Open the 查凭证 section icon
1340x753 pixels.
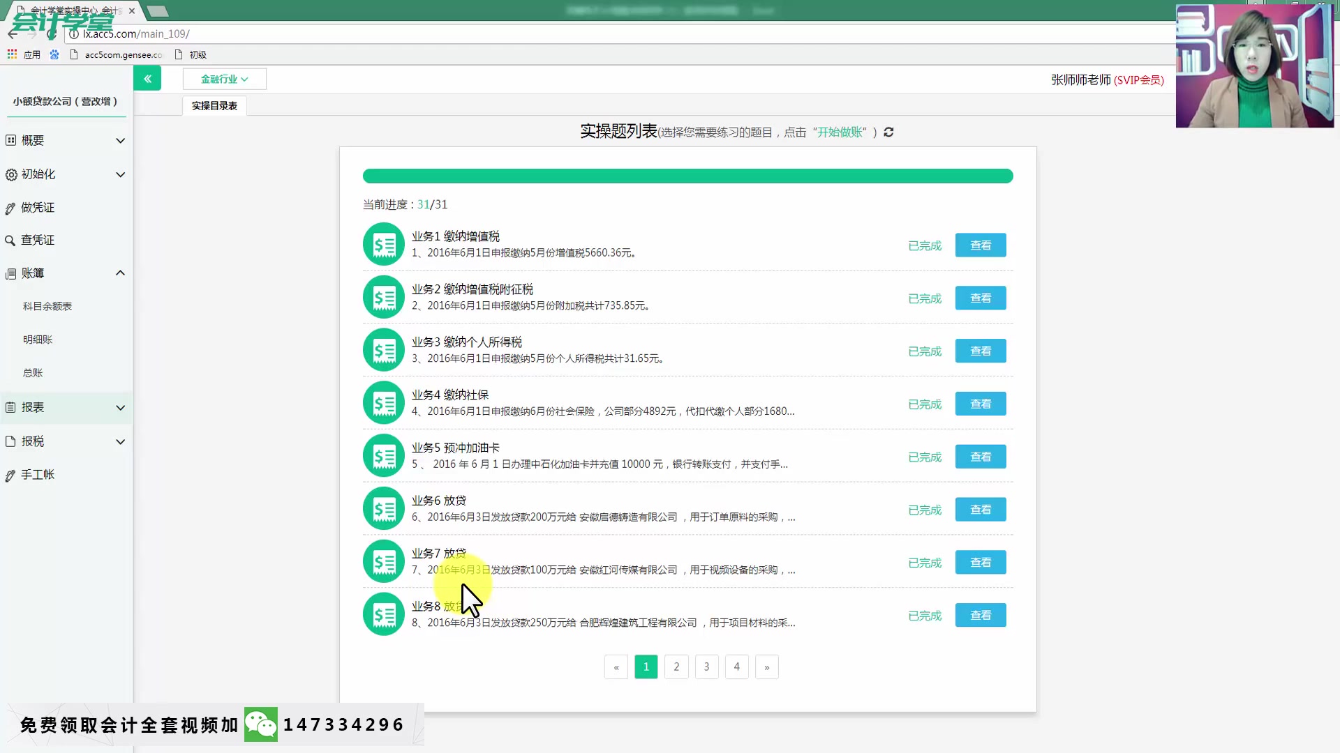(10, 239)
